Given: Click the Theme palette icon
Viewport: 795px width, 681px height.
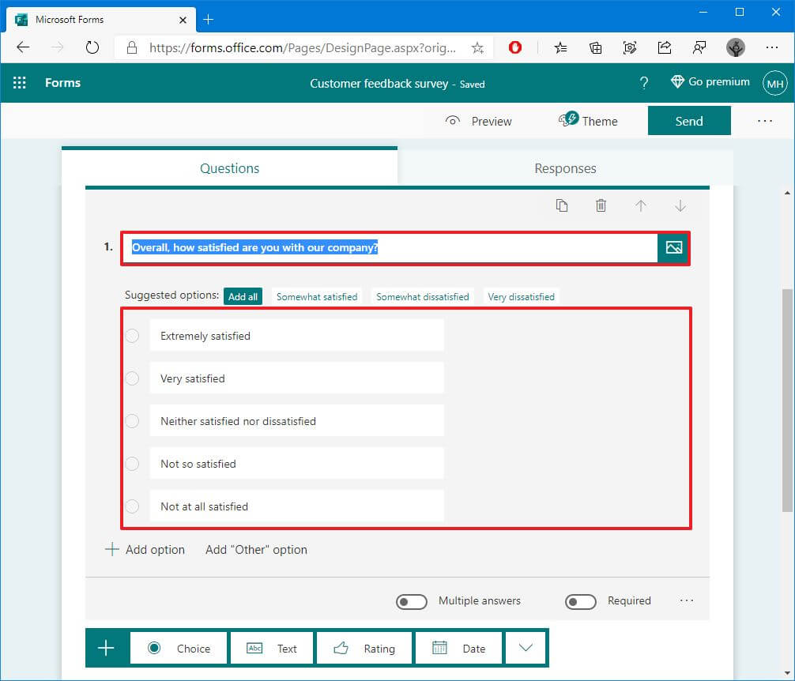Looking at the screenshot, I should [568, 120].
